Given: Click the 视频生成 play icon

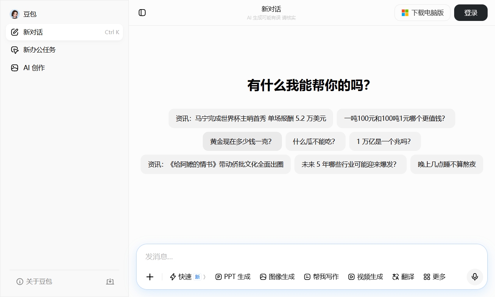Looking at the screenshot, I should coord(351,277).
